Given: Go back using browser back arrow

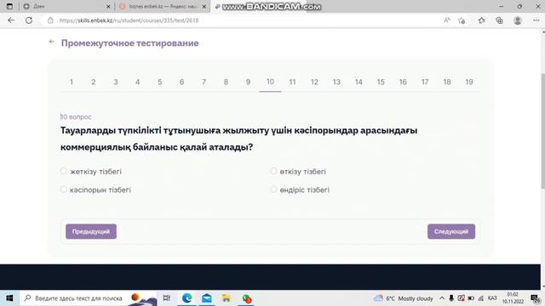Looking at the screenshot, I should point(11,20).
